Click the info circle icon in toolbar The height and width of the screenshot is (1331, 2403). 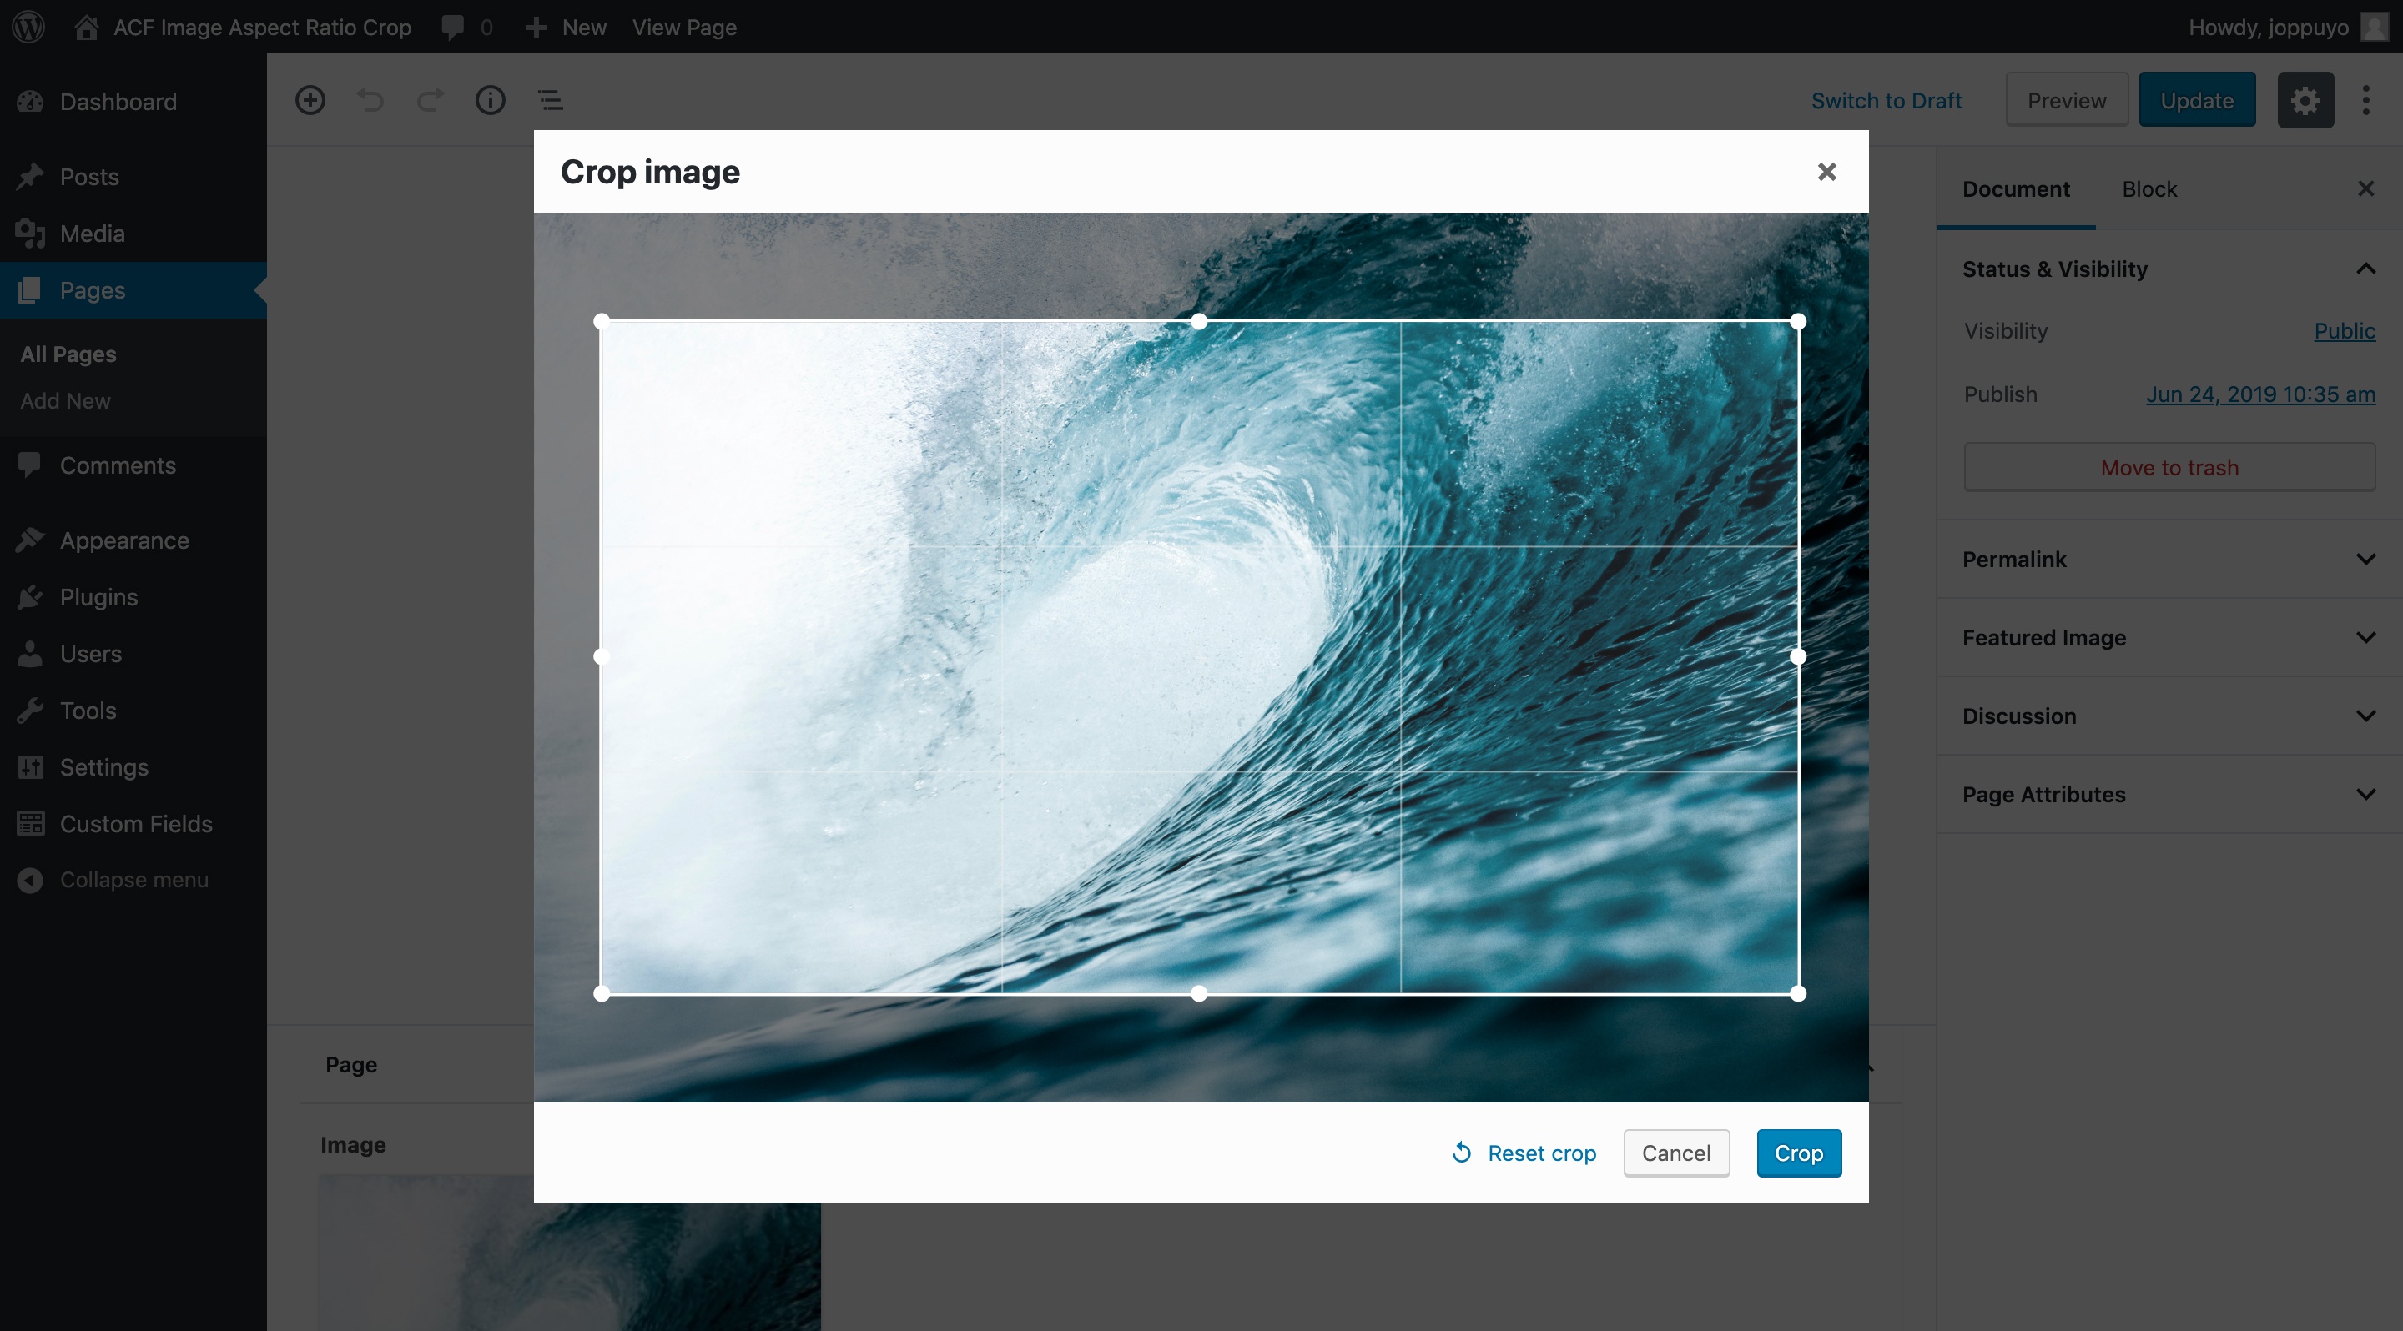pyautogui.click(x=488, y=98)
